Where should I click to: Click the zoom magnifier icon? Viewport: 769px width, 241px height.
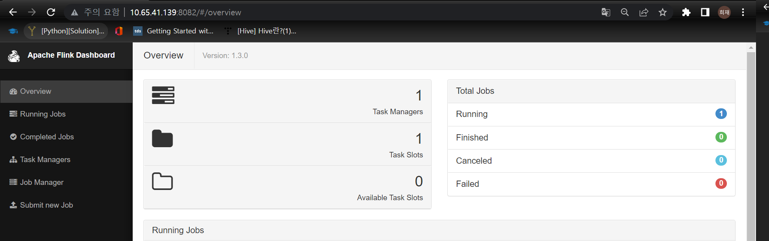point(625,12)
